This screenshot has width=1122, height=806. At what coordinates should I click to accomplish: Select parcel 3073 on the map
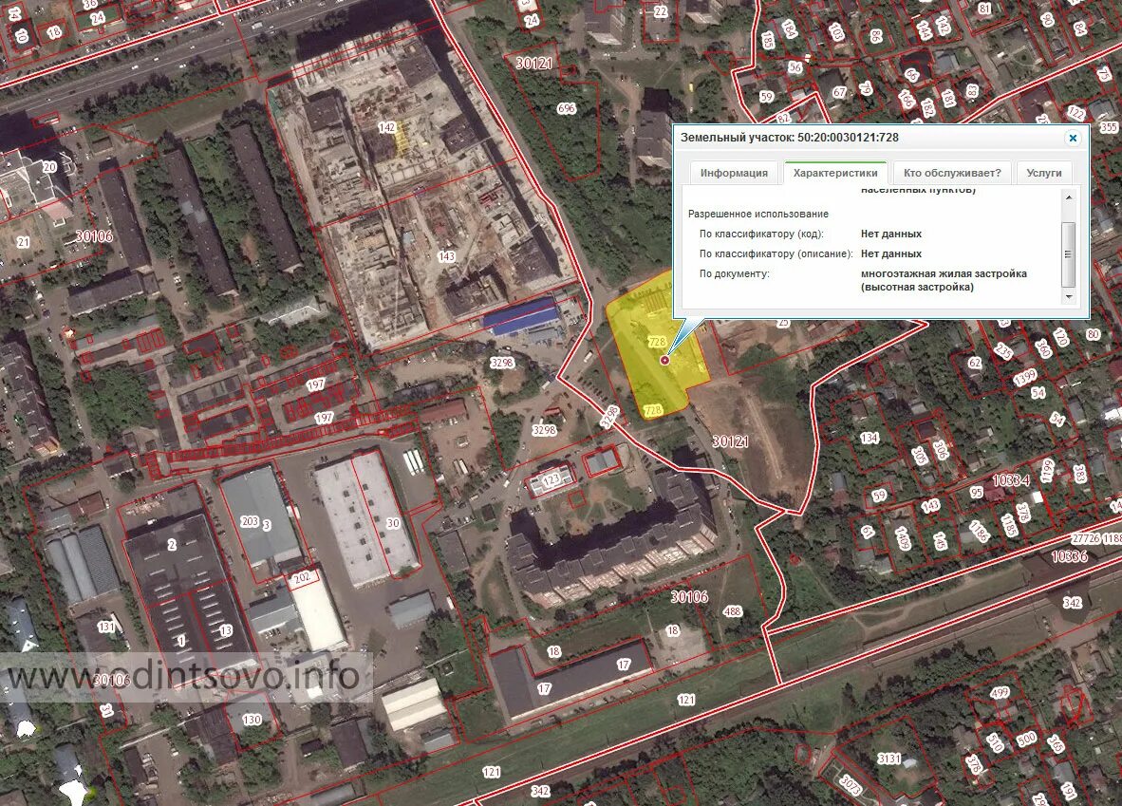click(850, 785)
